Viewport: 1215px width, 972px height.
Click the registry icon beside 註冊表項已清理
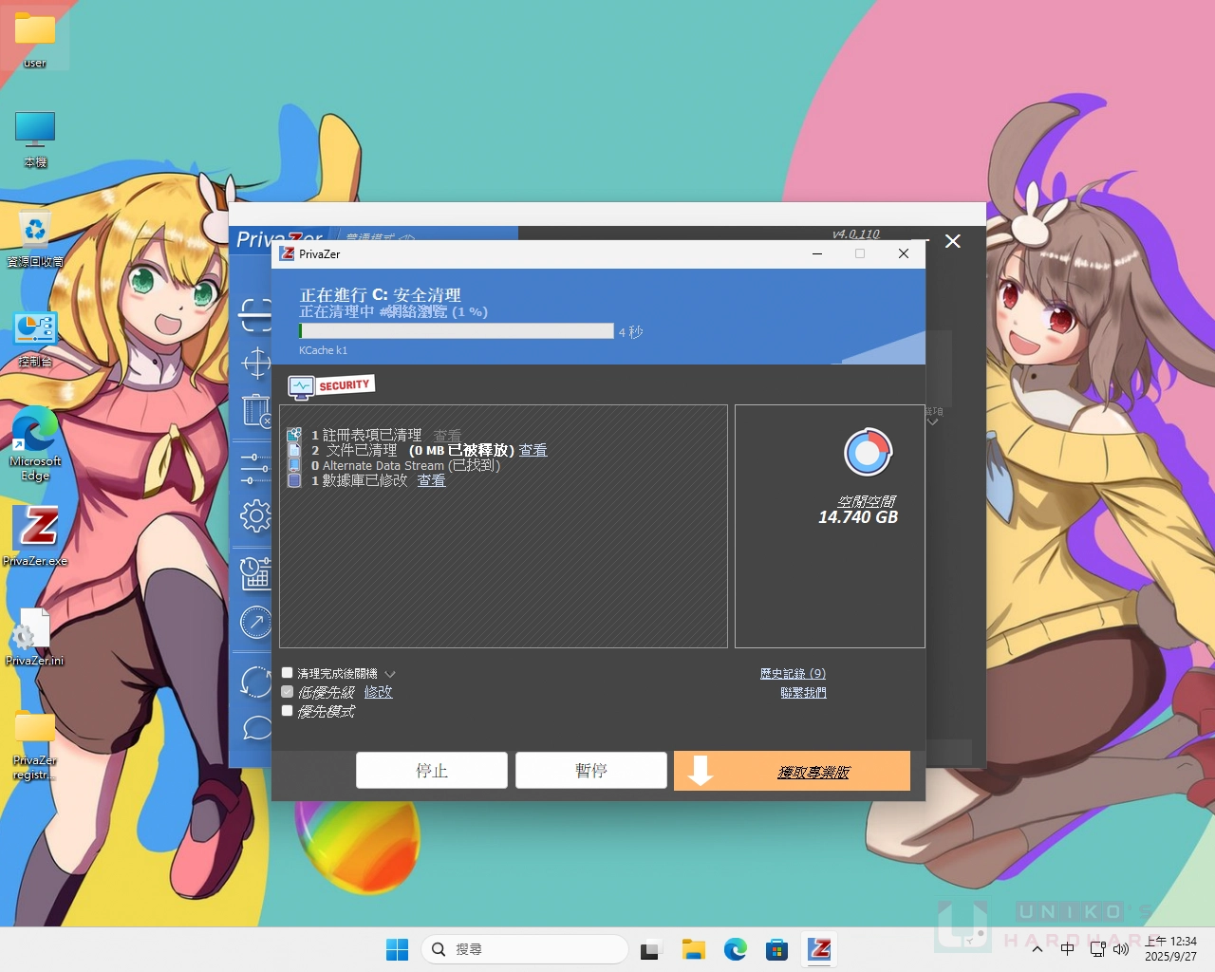pyautogui.click(x=294, y=435)
